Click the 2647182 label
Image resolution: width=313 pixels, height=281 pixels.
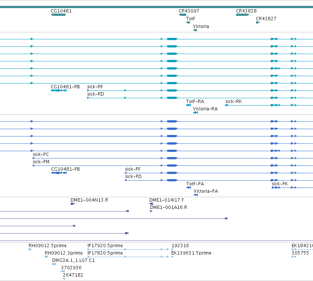[73, 275]
